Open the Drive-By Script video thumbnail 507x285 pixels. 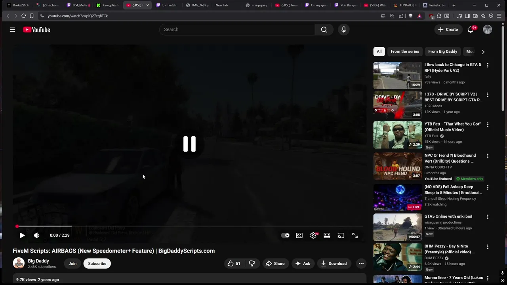398,105
